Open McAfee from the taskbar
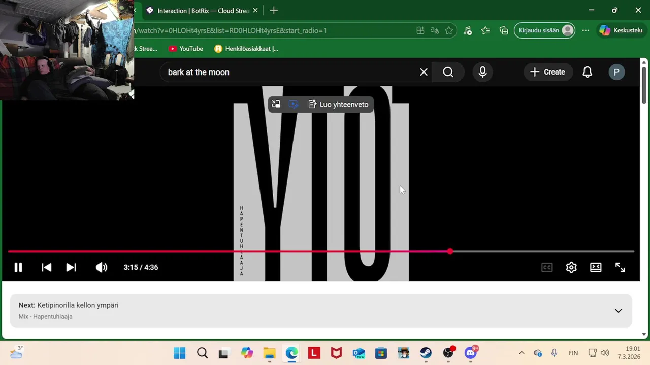This screenshot has width=650, height=365. [x=336, y=353]
